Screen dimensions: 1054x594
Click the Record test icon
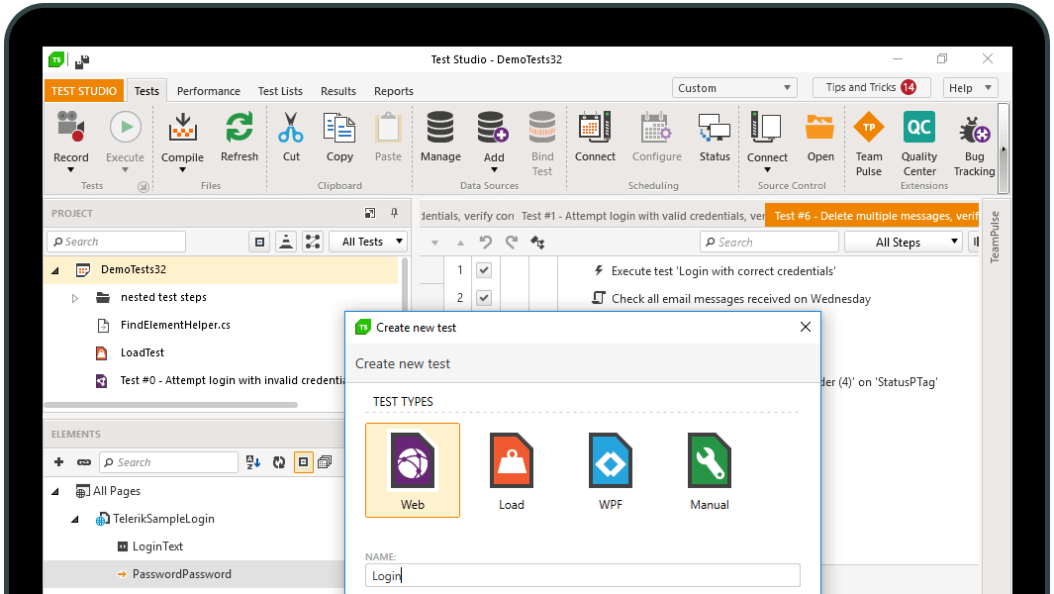coord(70,127)
